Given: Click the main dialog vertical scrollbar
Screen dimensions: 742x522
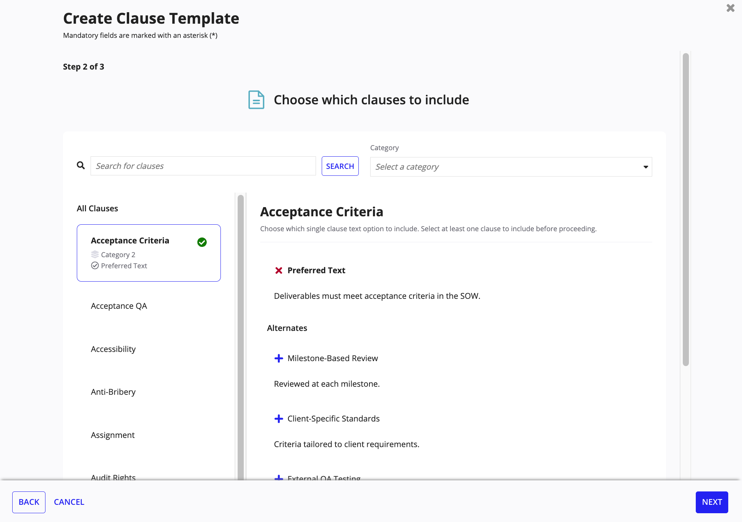Looking at the screenshot, I should (x=685, y=209).
